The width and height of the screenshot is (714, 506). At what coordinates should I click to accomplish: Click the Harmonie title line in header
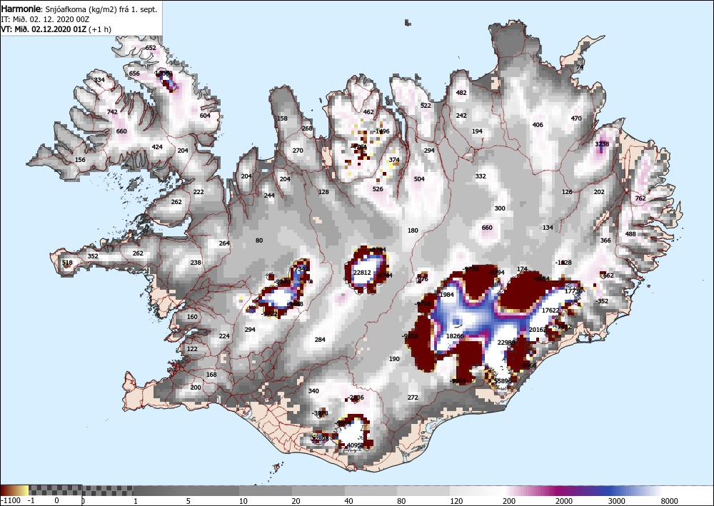(79, 9)
